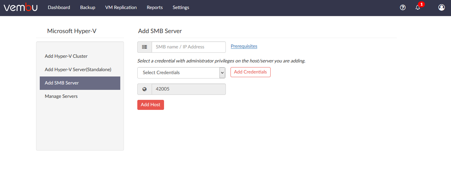Open the Settings menu
Screen dimensions: 451x171
tap(181, 7)
